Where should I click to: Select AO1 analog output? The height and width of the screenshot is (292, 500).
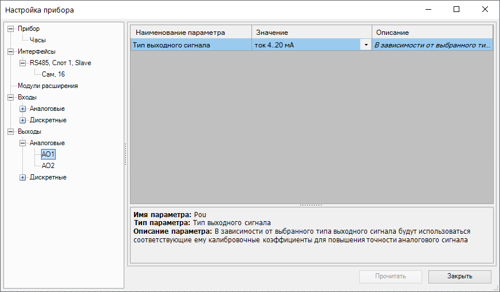point(48,154)
